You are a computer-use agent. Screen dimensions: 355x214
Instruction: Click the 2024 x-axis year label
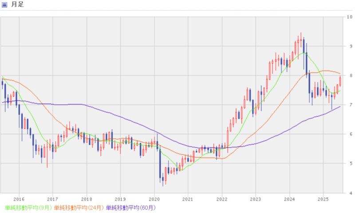tap(289, 199)
